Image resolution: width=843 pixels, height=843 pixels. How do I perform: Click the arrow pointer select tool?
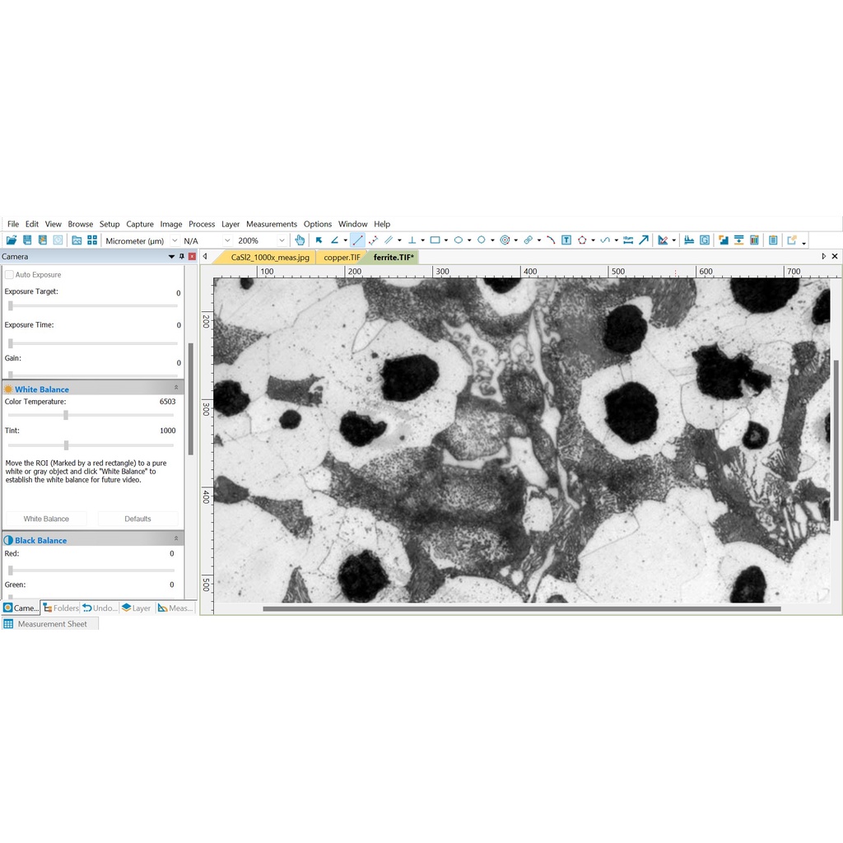[319, 240]
